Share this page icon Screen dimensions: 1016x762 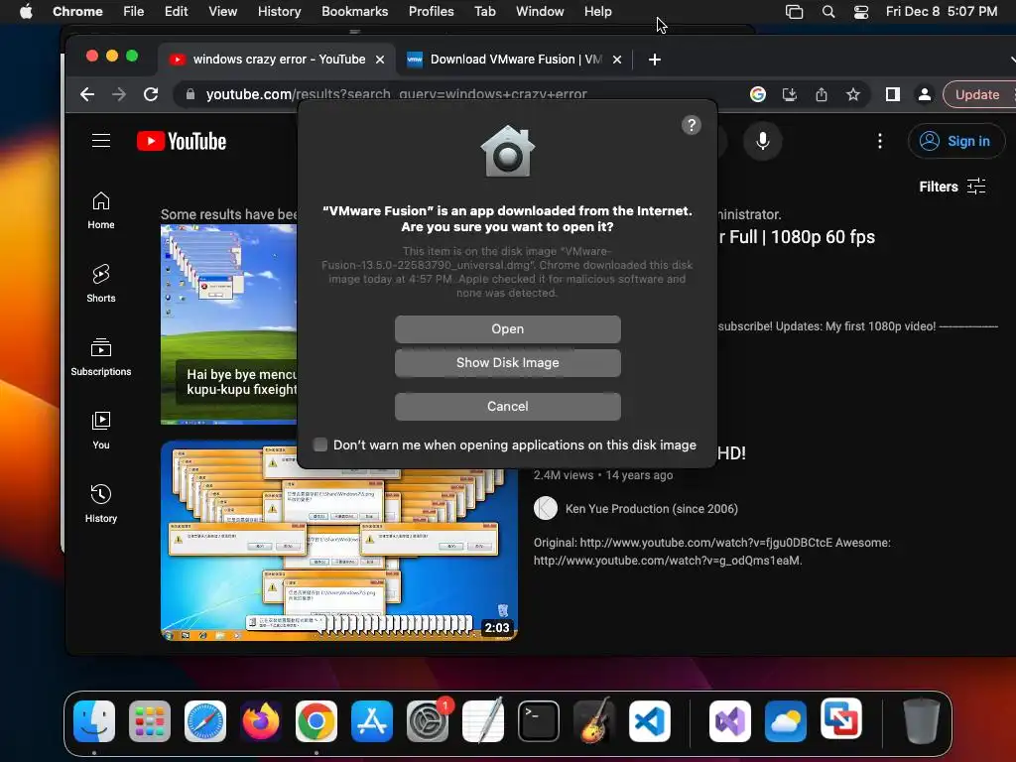click(821, 94)
